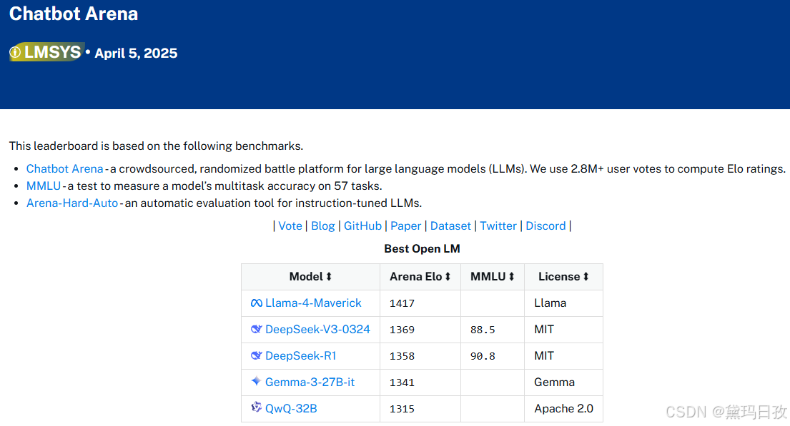Click the Best Open LM table caption

(423, 249)
